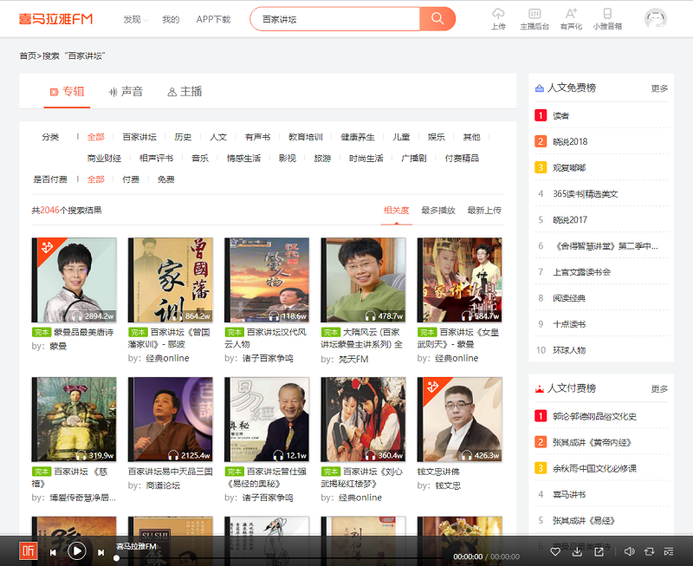
Task: Click the orange 听 player icon
Action: pos(29,551)
